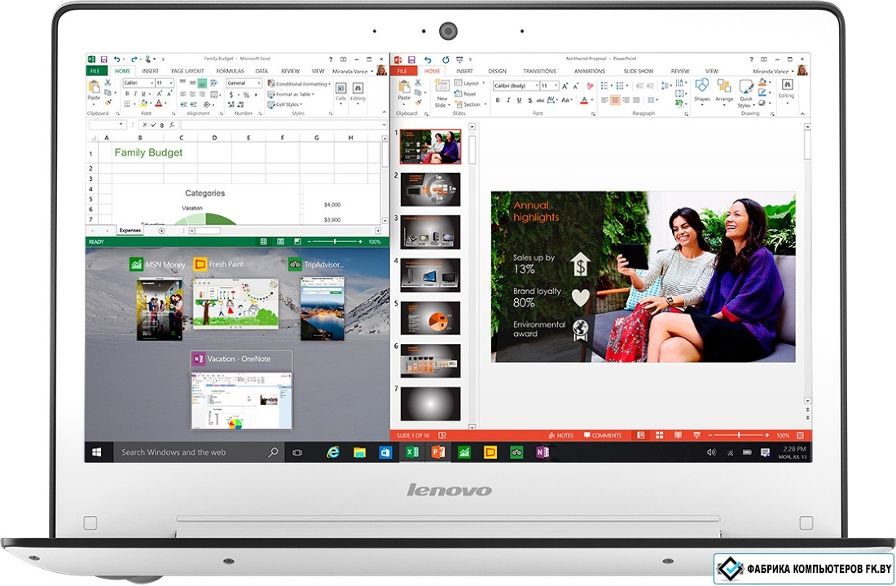Screen dimensions: 896x586
Task: Cut selection in Excel ribbon
Action: 108,83
